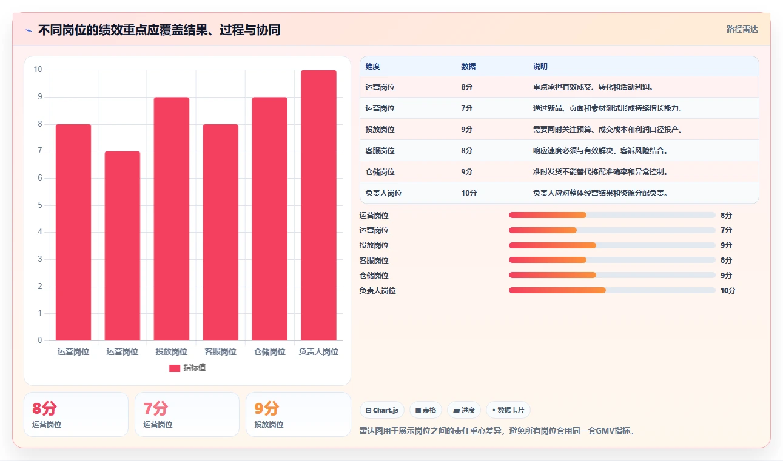The height and width of the screenshot is (461, 783).
Task: Click the cell 通过新品、页面和素材测试形成持续增长能力。
Action: pyautogui.click(x=607, y=108)
